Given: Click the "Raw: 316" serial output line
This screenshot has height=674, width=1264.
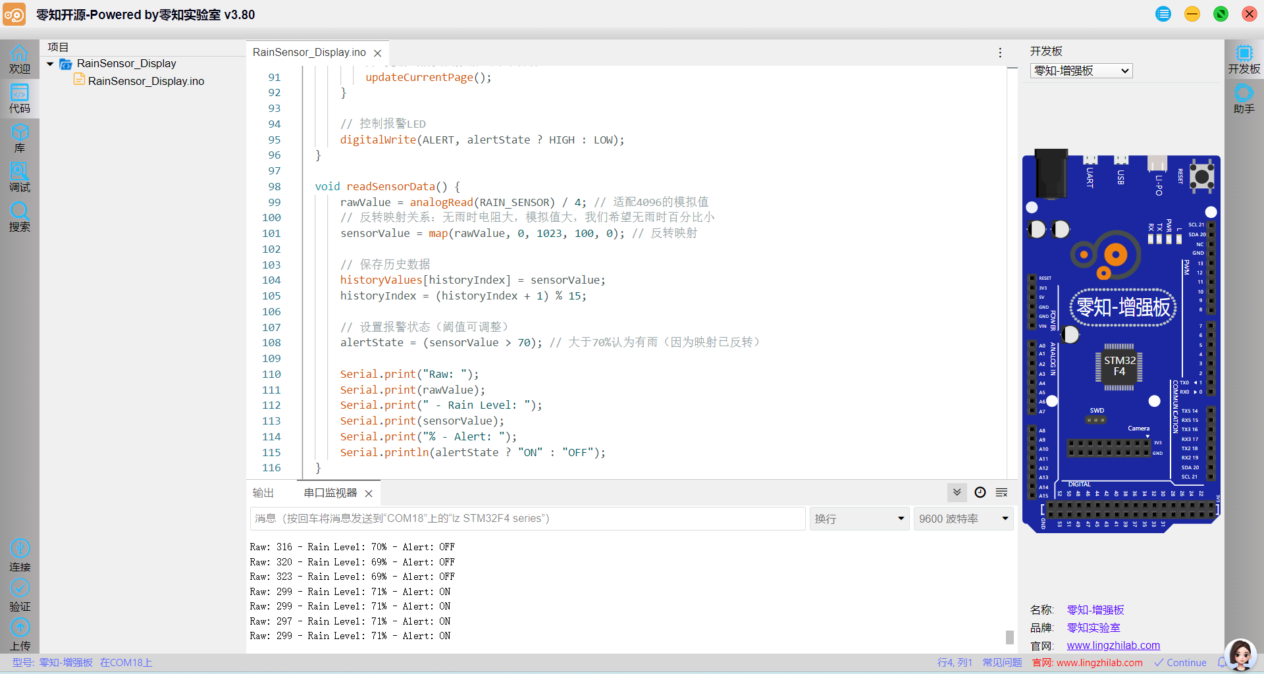Looking at the screenshot, I should [352, 547].
